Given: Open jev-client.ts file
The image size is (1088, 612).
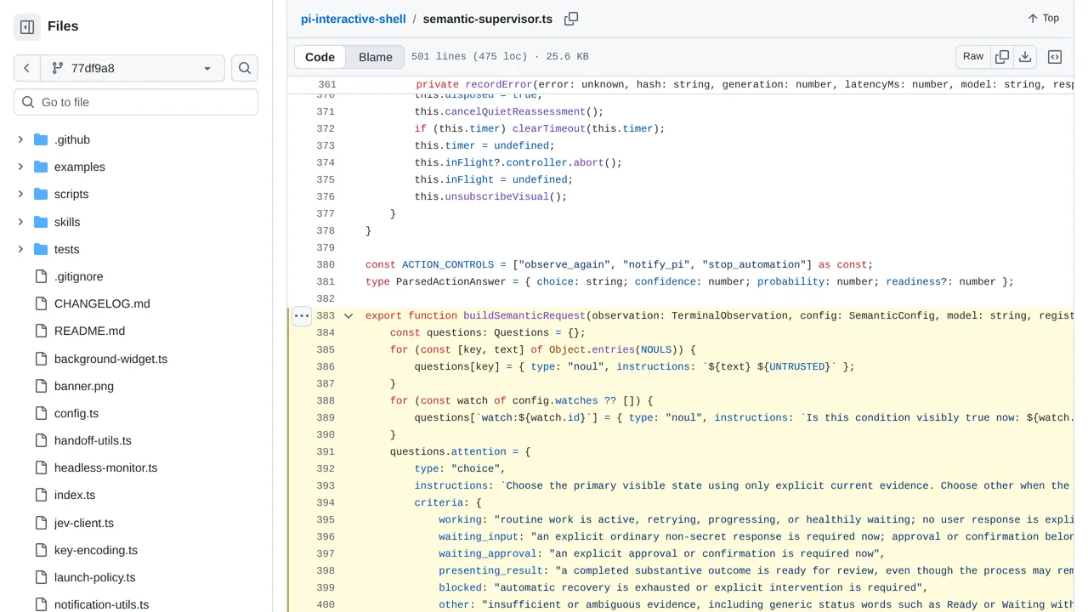Looking at the screenshot, I should coord(84,523).
